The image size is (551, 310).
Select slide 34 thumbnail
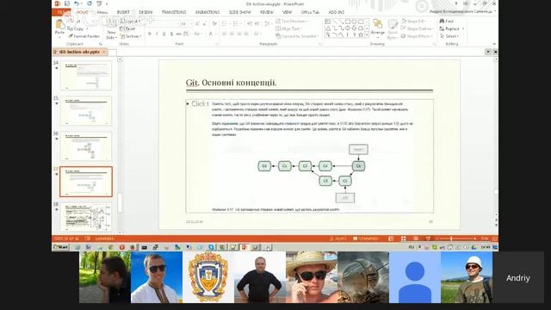[86, 75]
